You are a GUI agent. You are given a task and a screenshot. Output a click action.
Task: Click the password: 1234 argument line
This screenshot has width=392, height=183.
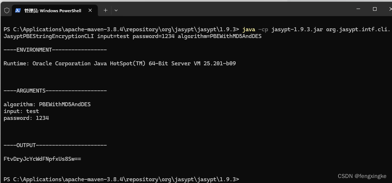tap(26, 118)
